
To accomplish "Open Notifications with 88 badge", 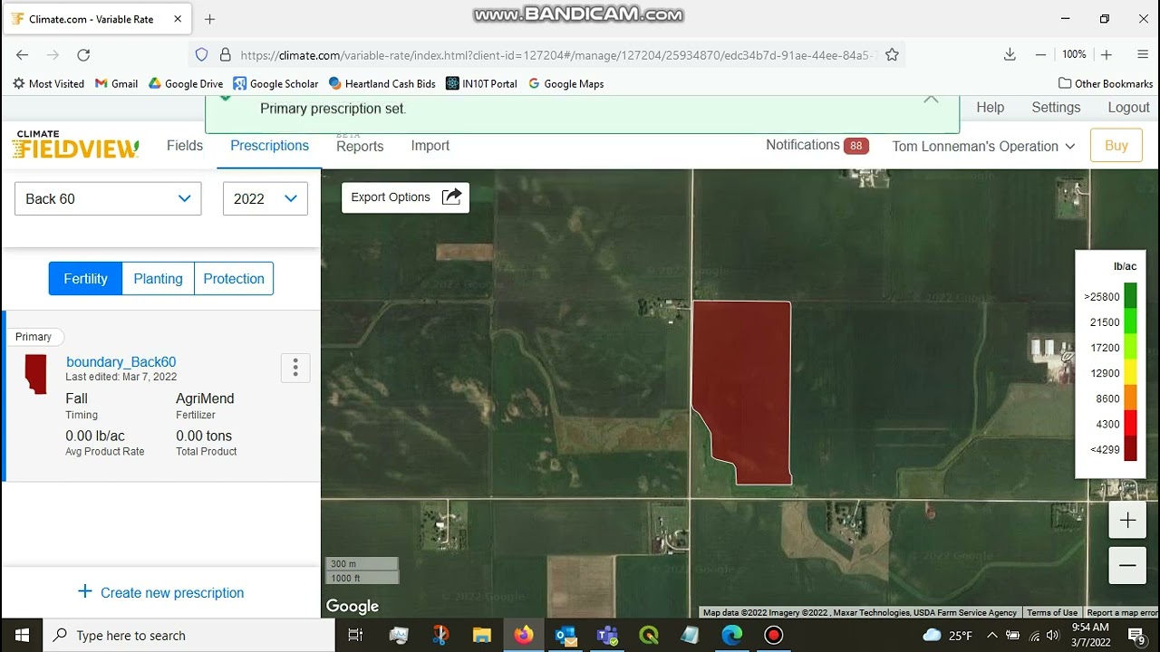I will click(x=817, y=145).
